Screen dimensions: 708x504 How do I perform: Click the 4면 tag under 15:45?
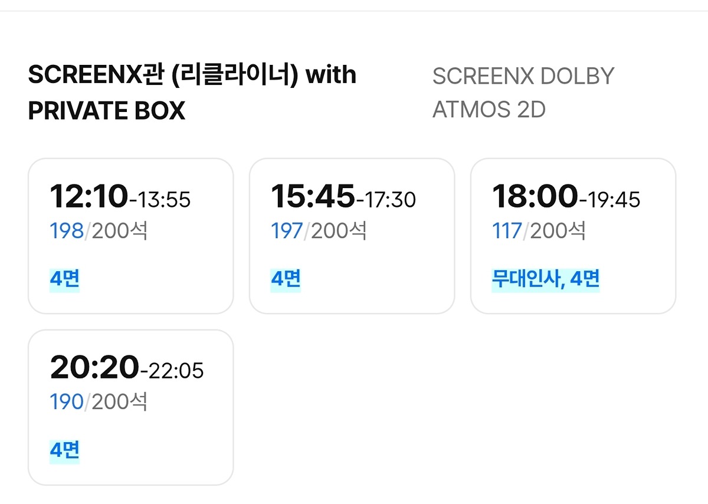(x=286, y=279)
